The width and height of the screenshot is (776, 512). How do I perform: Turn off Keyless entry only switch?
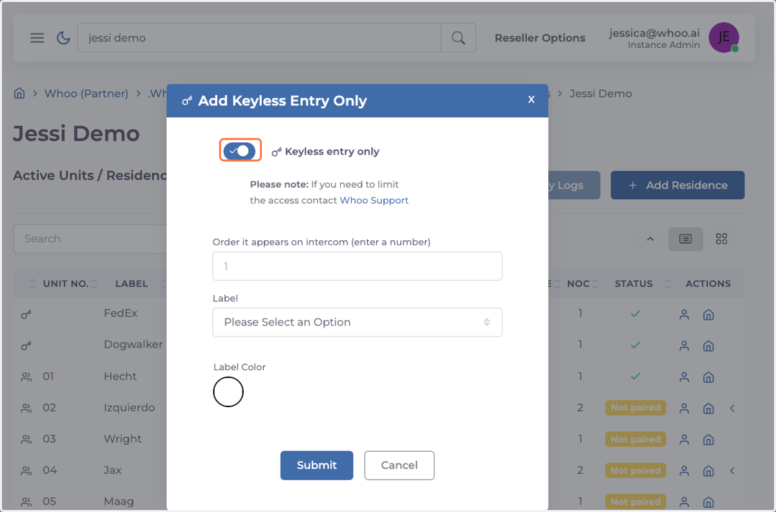click(x=239, y=151)
